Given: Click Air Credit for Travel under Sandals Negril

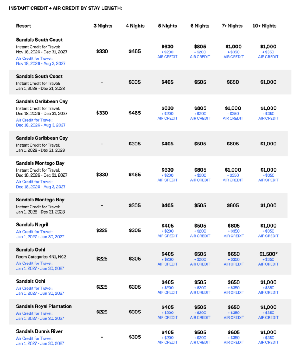Looking at the screenshot, I should [x=34, y=232].
